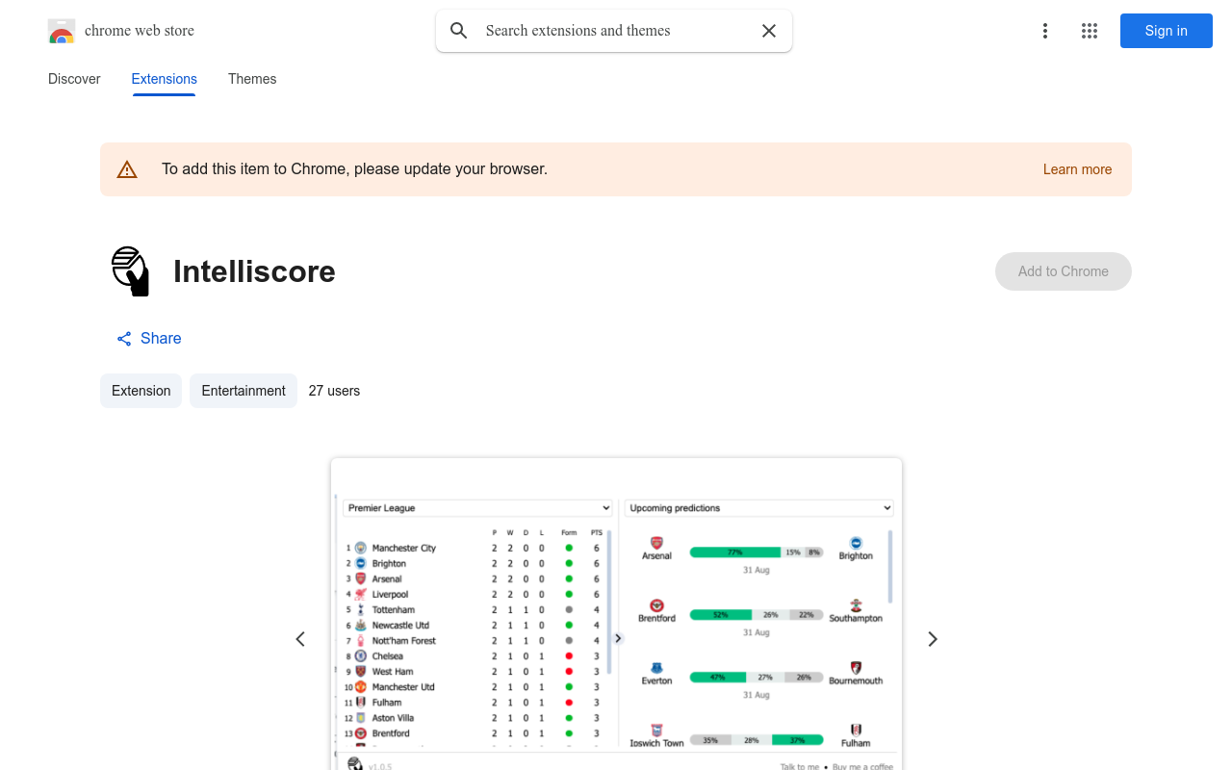Click the Chrome Web Store logo

62,31
